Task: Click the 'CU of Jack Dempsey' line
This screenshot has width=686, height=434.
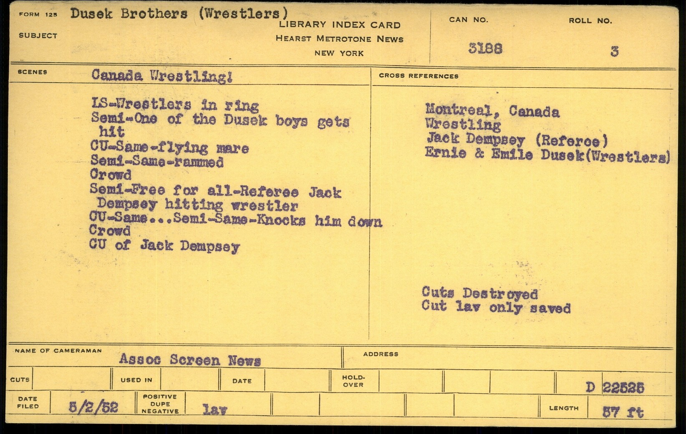Action: click(164, 245)
